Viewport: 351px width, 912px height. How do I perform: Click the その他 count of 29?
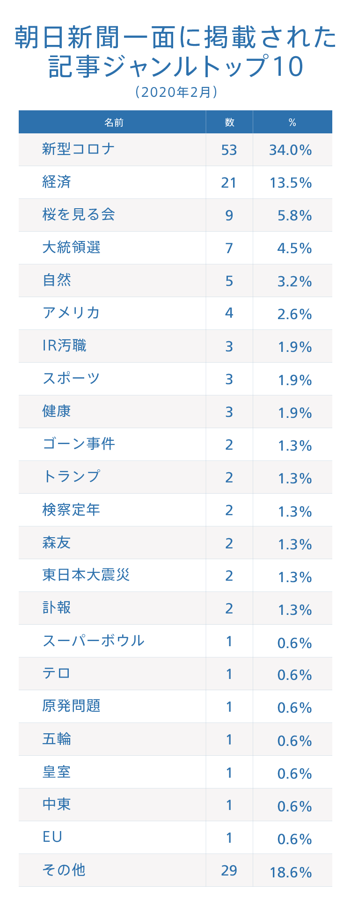229,870
